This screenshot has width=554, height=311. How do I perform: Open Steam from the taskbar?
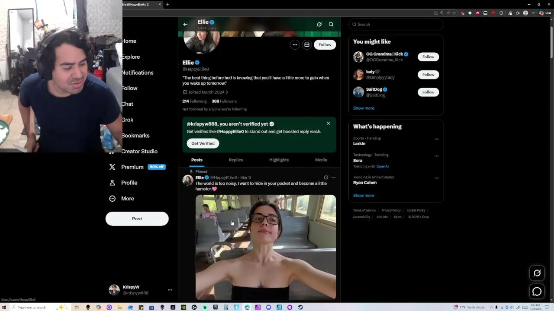(x=300, y=308)
